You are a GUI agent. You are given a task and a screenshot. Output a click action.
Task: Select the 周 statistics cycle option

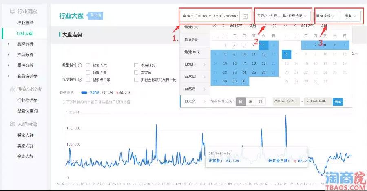(251, 102)
